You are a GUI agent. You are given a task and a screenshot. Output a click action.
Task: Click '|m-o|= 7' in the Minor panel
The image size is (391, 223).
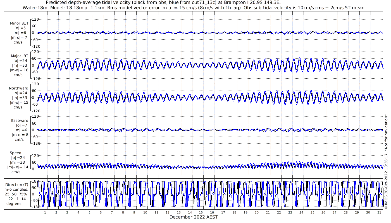(19, 38)
